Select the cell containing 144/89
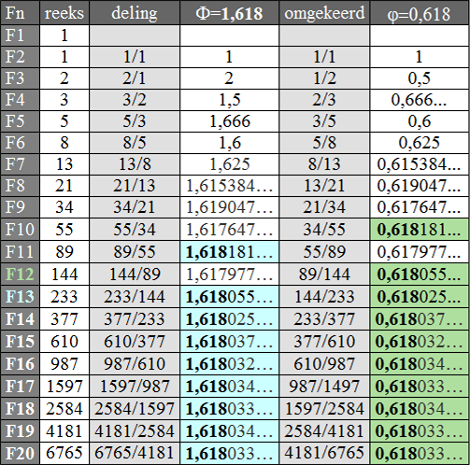Viewport: 470px width, 465px height. click(x=135, y=275)
